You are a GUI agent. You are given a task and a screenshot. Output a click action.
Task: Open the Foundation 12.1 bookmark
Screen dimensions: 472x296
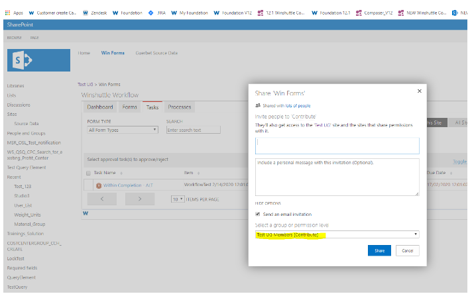(331, 13)
